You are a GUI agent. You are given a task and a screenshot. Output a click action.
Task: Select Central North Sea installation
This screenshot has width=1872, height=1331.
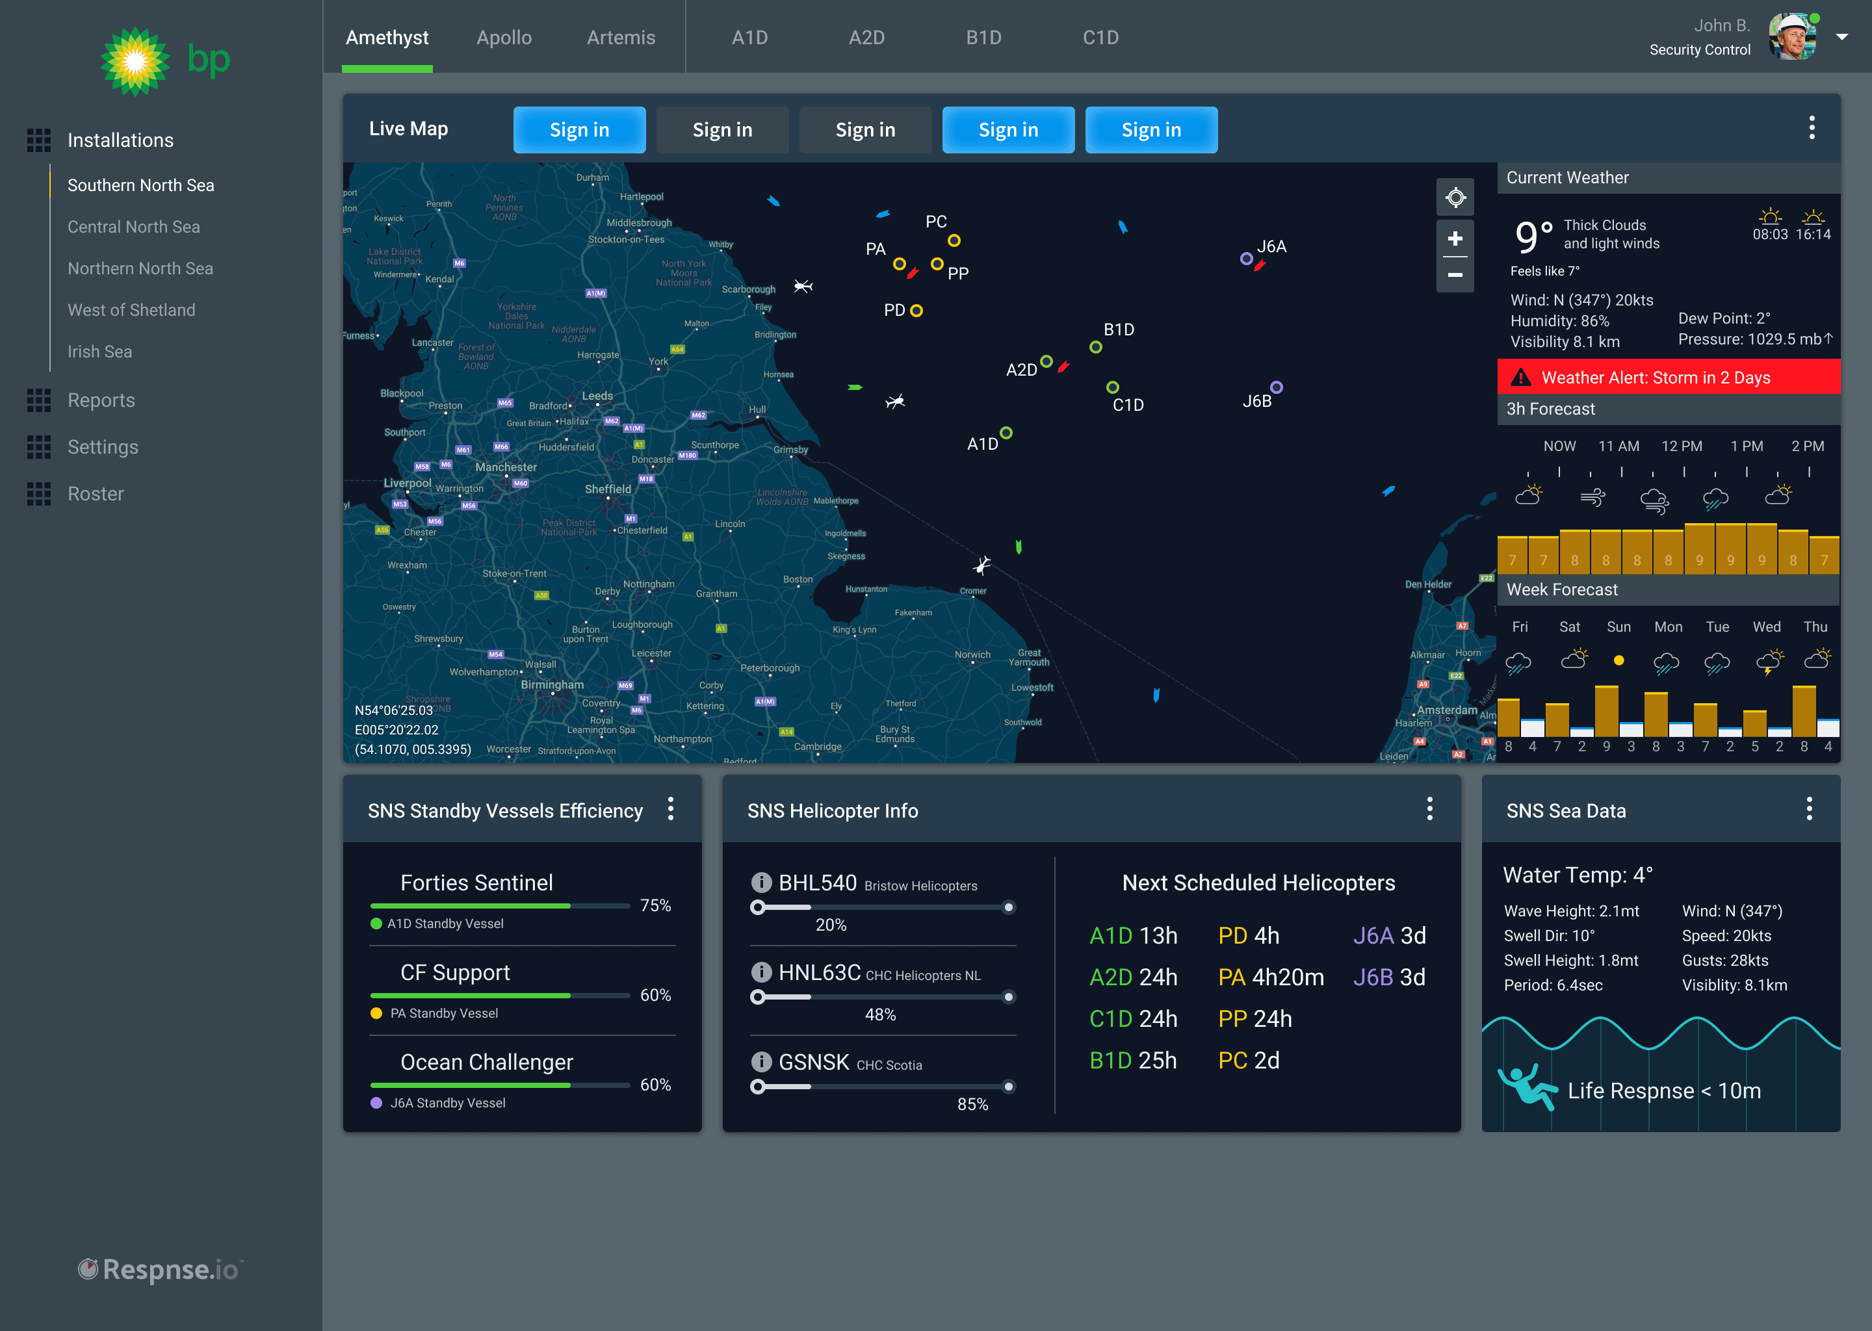[x=134, y=227]
